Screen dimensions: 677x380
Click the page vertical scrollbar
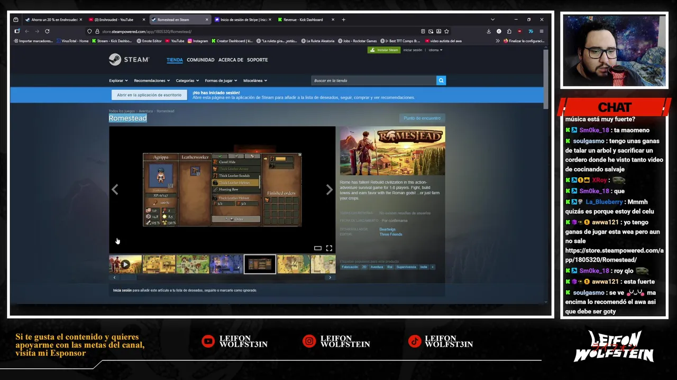(x=546, y=78)
